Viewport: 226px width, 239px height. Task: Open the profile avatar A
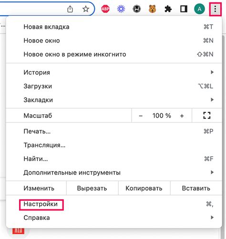point(199,9)
